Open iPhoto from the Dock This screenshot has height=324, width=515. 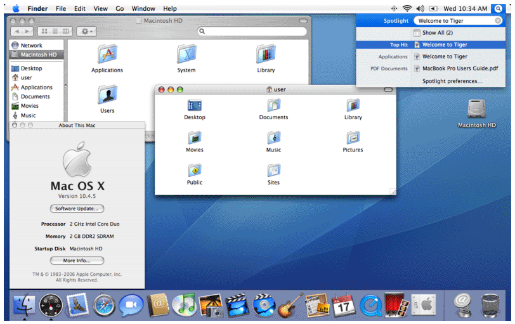pos(211,306)
